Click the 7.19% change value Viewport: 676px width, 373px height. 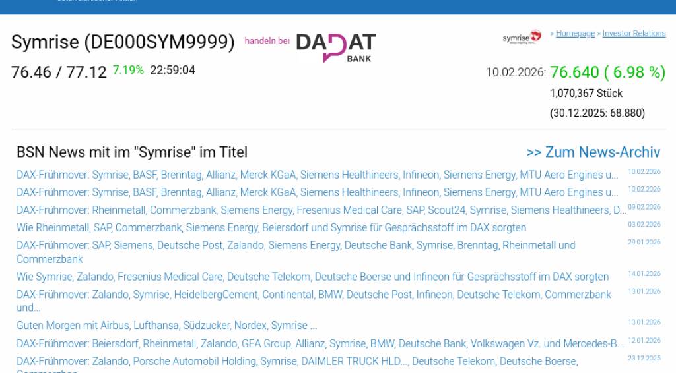[128, 70]
